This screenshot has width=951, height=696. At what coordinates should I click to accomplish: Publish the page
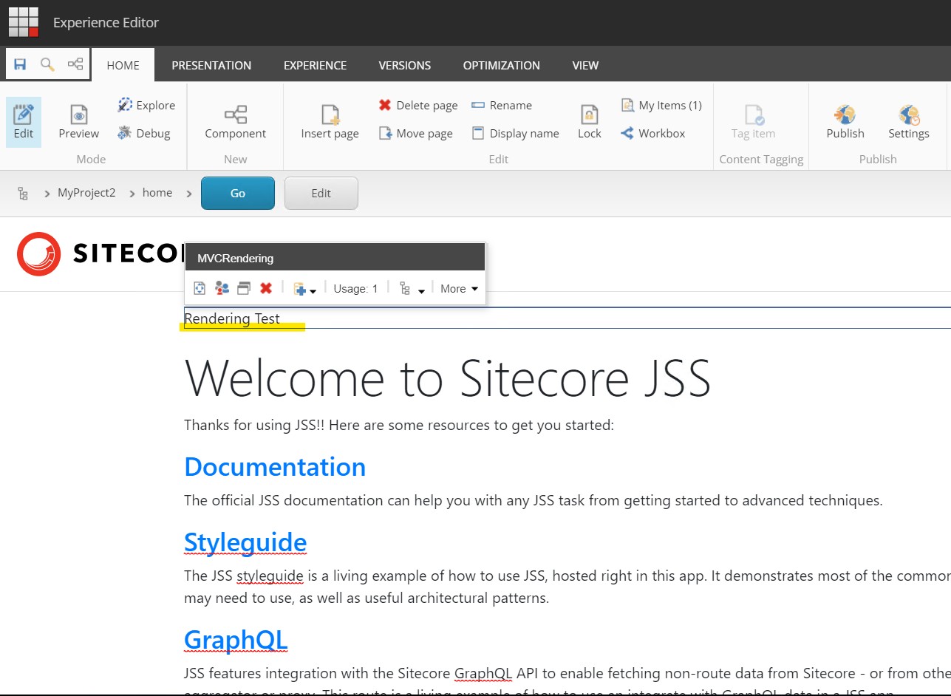tap(845, 122)
